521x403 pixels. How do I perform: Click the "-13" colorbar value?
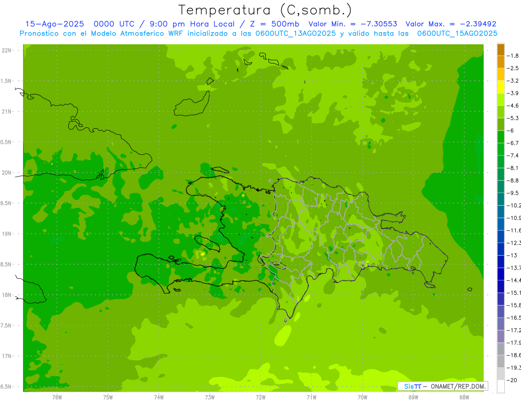[512, 255]
